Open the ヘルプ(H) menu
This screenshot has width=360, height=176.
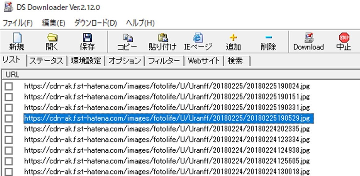(140, 23)
